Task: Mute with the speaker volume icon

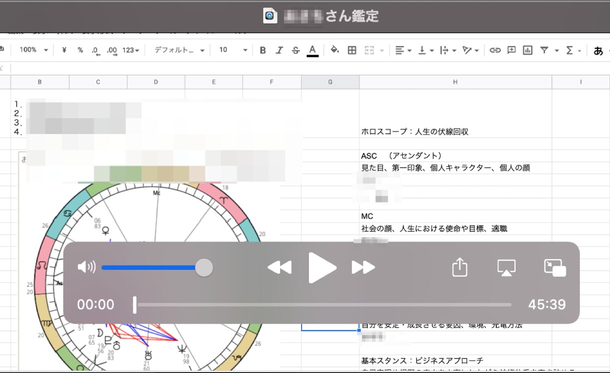Action: point(86,267)
